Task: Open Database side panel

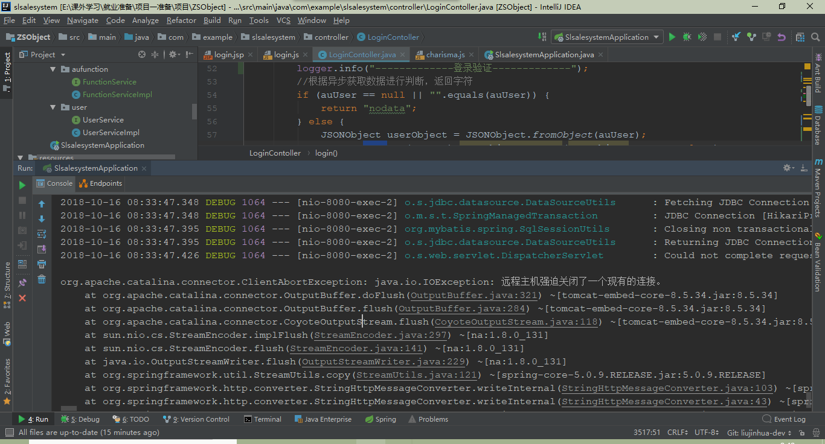Action: (818, 125)
